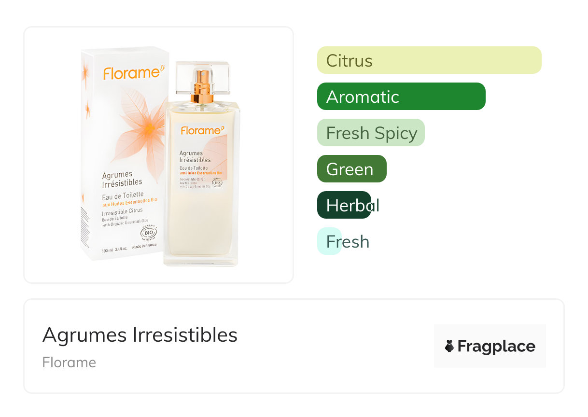Click the Fragplace bird logo icon
This screenshot has width=588, height=417.
click(449, 346)
